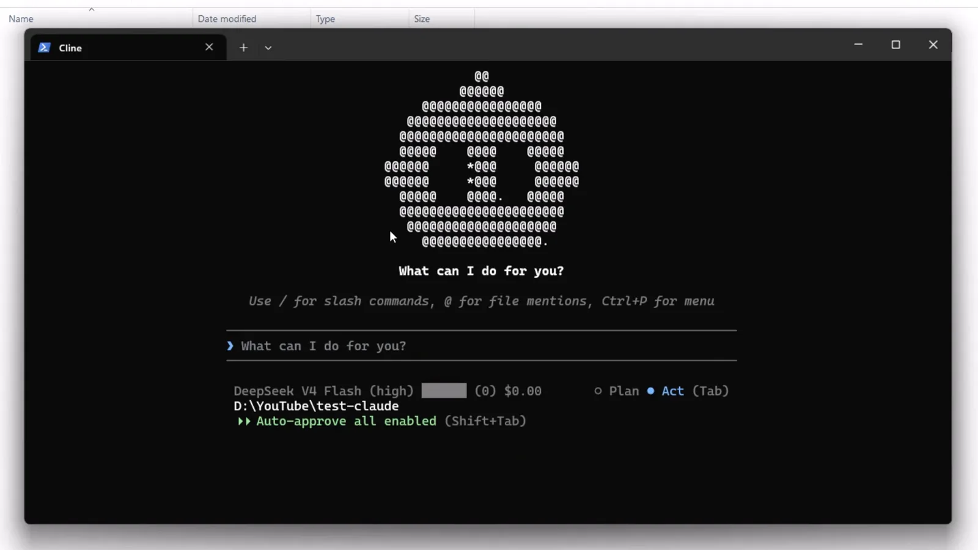This screenshot has height=550, width=978.
Task: Click the bold 'What can I do for you?' heading
Action: tap(481, 271)
